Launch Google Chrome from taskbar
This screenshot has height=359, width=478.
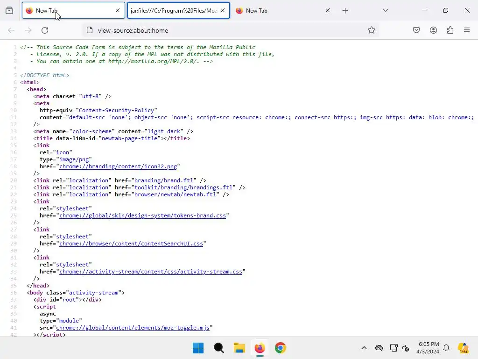[x=281, y=348]
